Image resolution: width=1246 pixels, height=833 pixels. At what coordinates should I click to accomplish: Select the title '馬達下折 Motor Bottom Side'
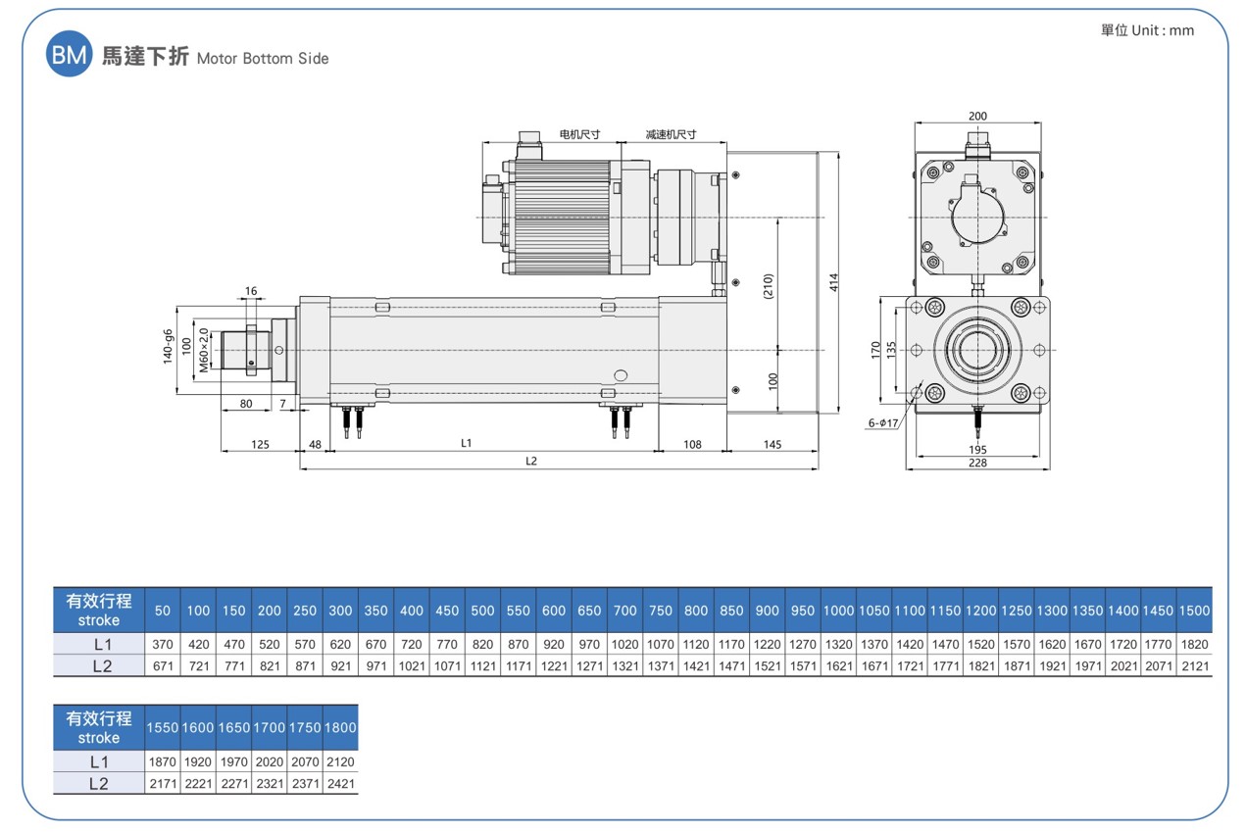click(x=216, y=58)
